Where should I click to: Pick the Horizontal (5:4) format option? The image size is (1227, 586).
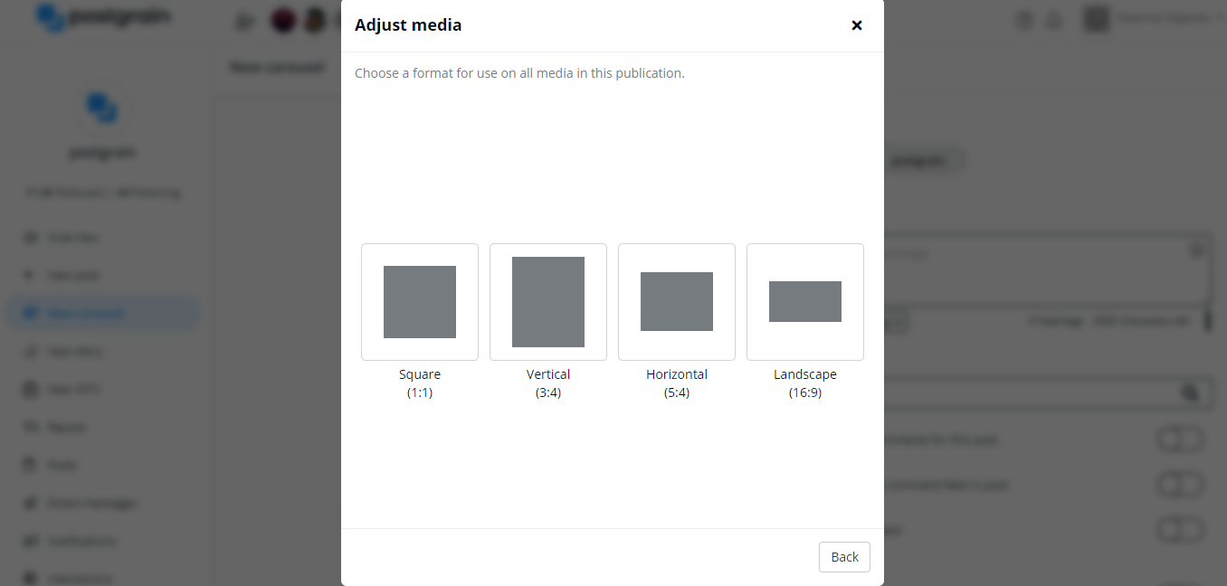(x=677, y=302)
